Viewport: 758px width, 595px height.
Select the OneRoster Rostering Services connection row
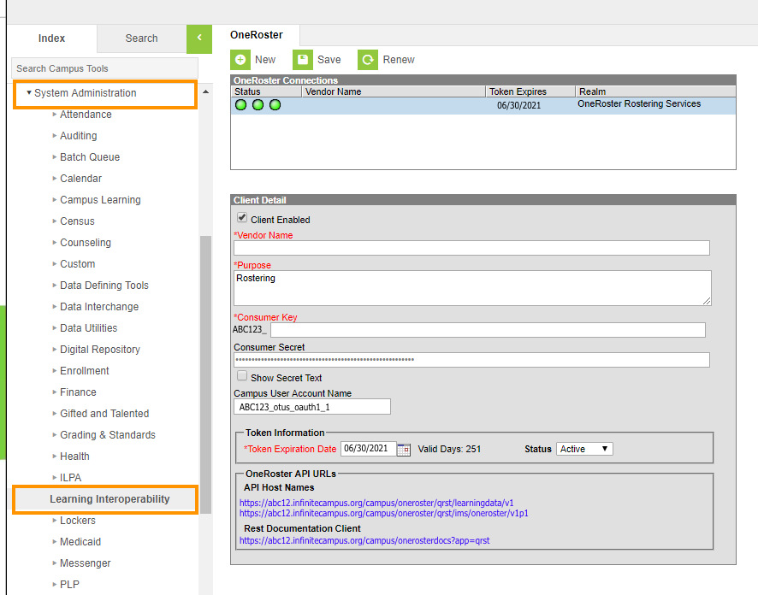pos(483,106)
